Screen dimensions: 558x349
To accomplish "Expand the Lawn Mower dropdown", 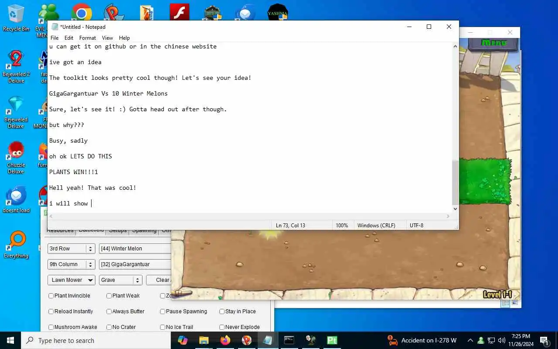I will coord(71,280).
